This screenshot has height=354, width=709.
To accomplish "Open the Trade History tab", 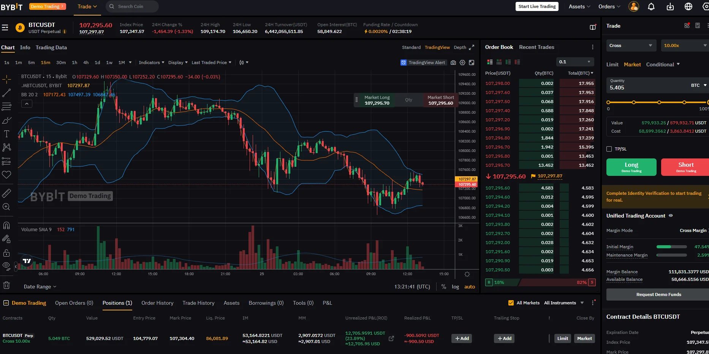I will 198,303.
